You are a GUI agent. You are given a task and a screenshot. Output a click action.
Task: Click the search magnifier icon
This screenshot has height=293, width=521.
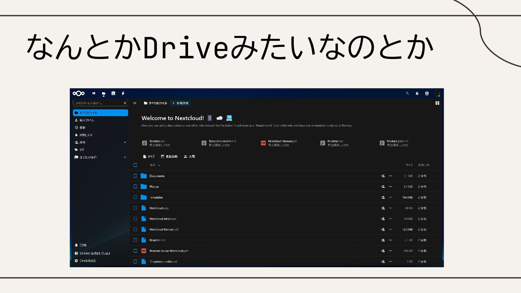pos(407,93)
